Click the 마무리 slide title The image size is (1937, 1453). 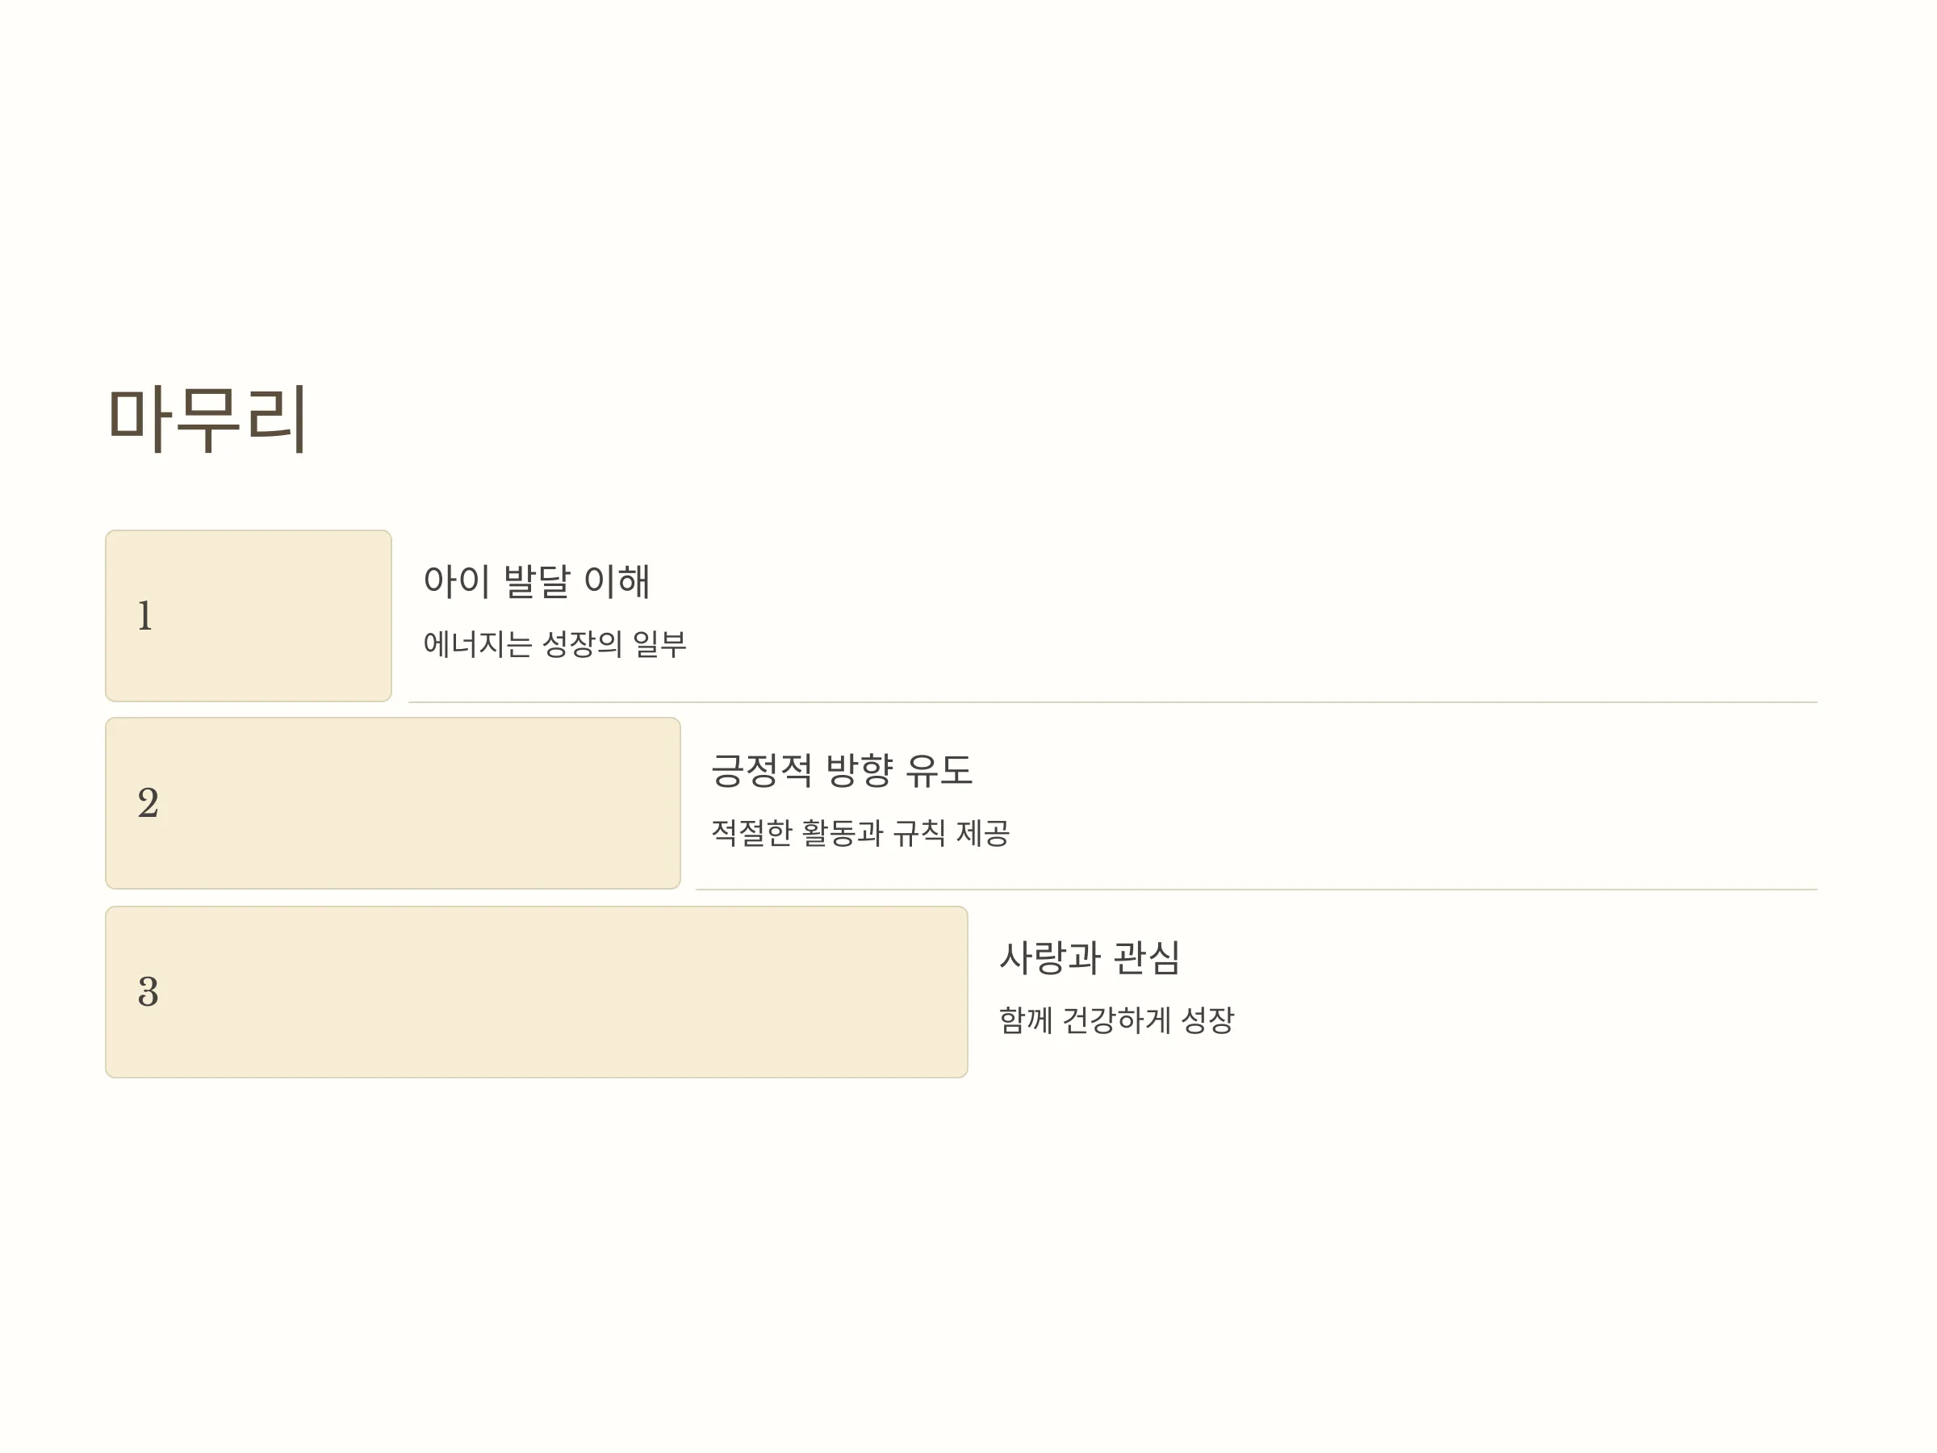(x=207, y=420)
